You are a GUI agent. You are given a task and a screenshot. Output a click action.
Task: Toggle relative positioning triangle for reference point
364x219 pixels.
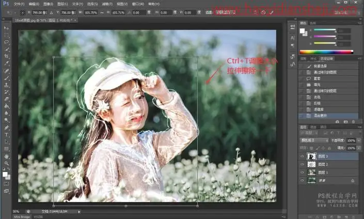51,12
